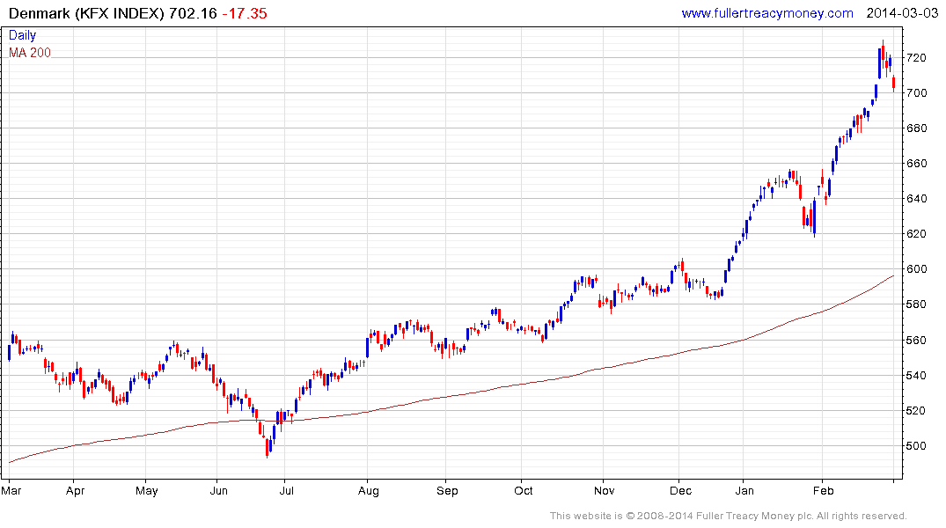Click the chart title 'Denmark (KFX INDEX)'
Screen dimensions: 946x528
[x=86, y=13]
